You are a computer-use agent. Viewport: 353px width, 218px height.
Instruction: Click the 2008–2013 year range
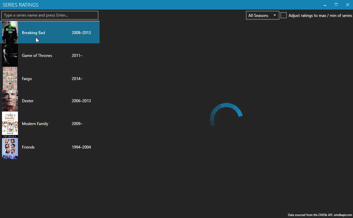[x=81, y=33]
